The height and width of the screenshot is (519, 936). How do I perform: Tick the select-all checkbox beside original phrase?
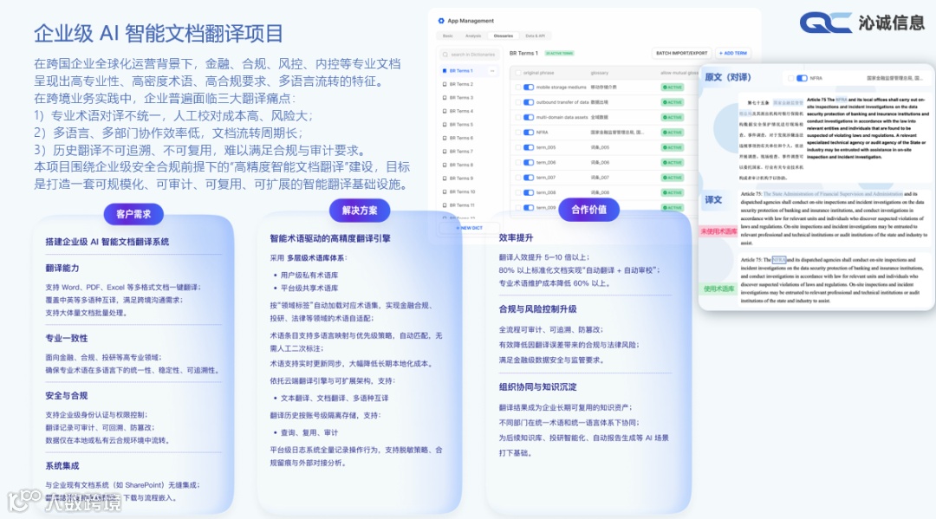click(517, 73)
